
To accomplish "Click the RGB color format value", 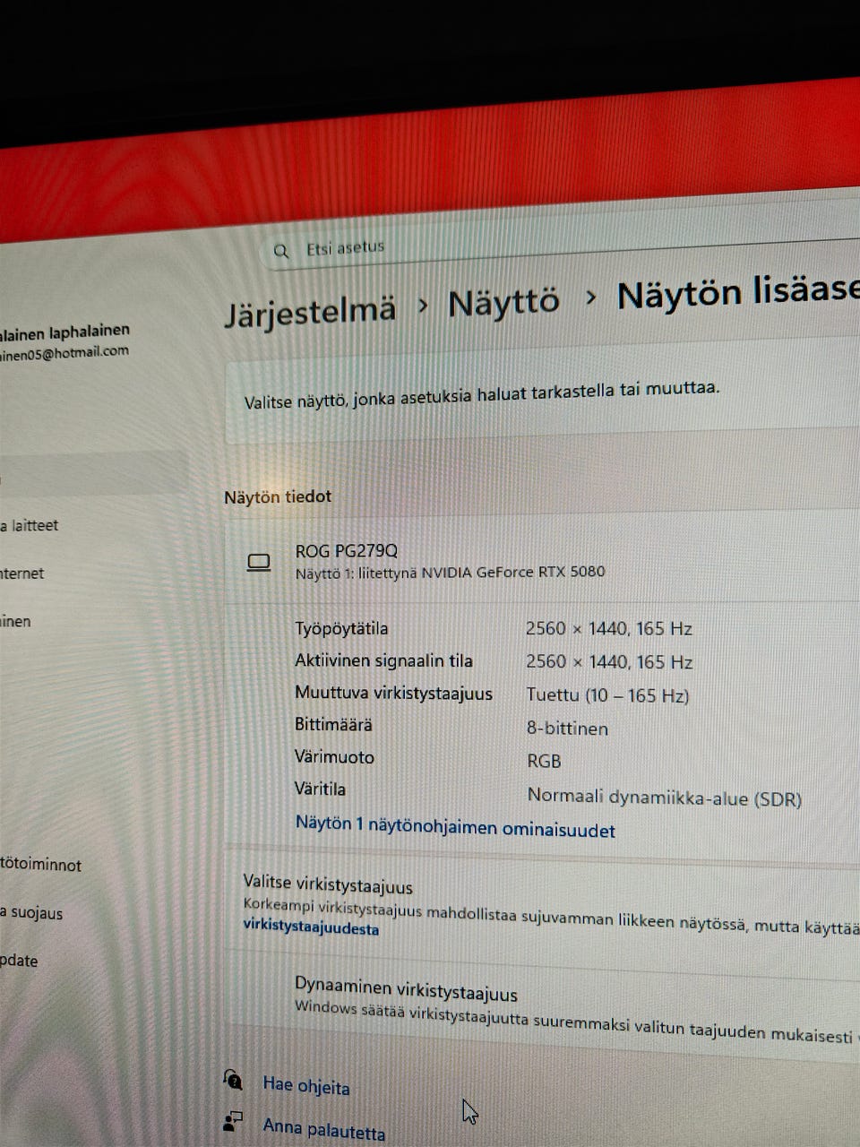I will [x=544, y=761].
